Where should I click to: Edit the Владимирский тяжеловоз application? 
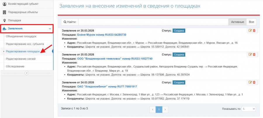coord(250,55)
